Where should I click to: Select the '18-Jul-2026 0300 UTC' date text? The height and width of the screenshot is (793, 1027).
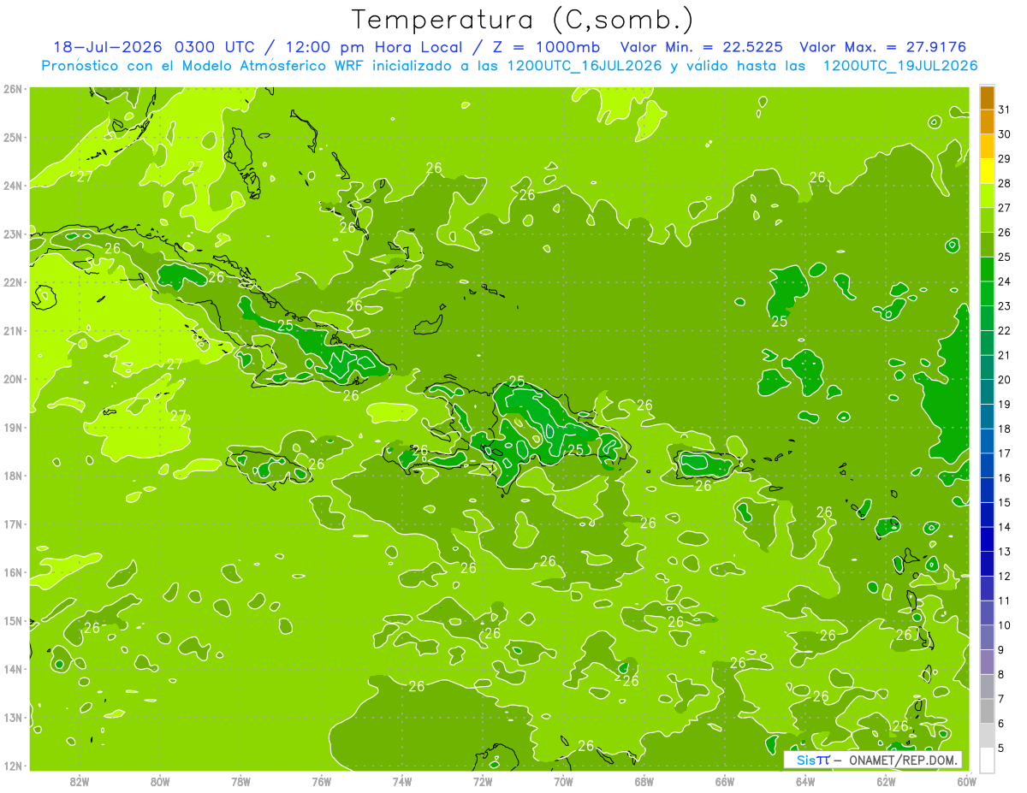[153, 47]
